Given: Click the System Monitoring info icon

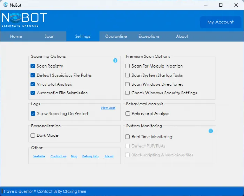Looking at the screenshot, I should pos(211,131).
